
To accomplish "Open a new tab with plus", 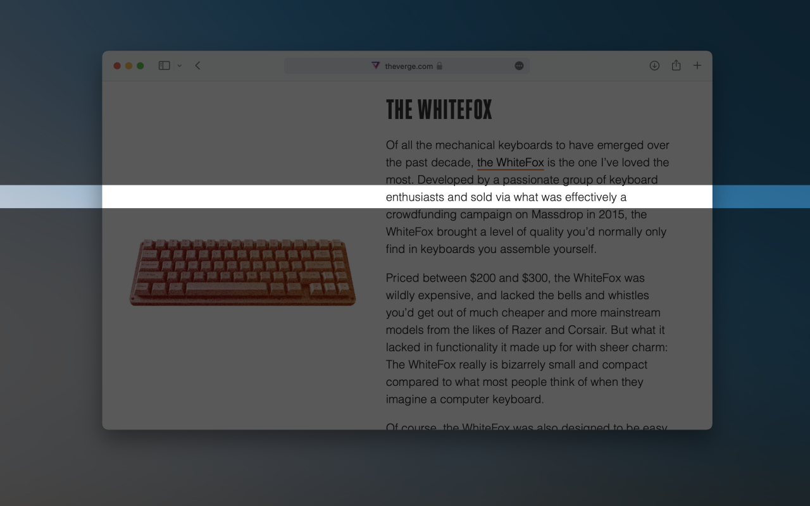I will coord(697,66).
